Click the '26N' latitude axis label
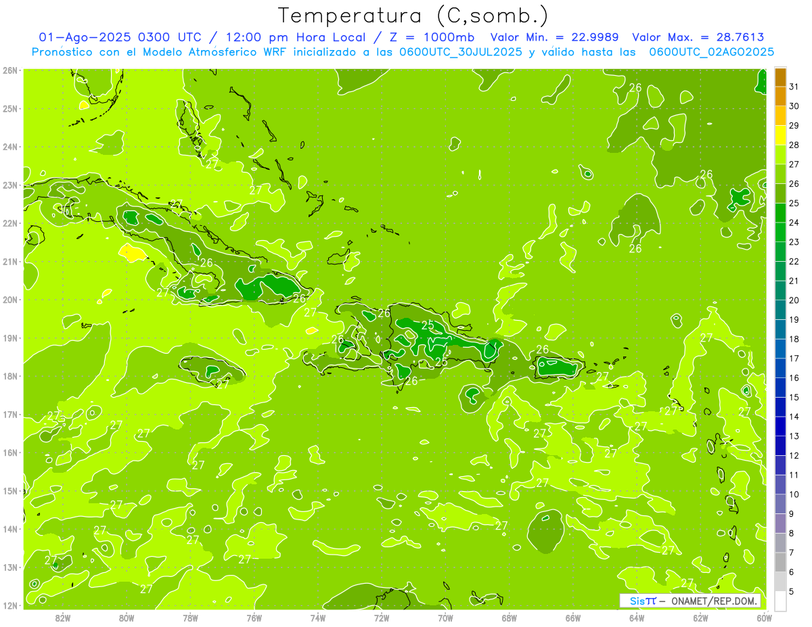The height and width of the screenshot is (627, 812). [9, 70]
